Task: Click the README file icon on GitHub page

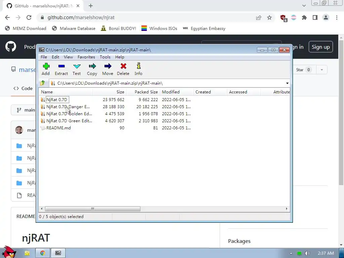Action: (x=19, y=195)
